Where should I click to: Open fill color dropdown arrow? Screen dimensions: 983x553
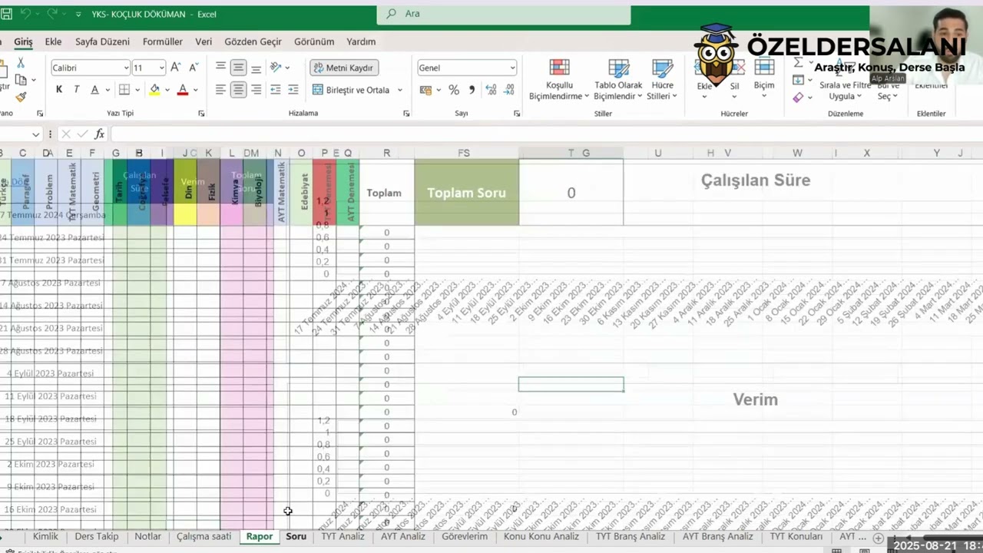tap(167, 90)
